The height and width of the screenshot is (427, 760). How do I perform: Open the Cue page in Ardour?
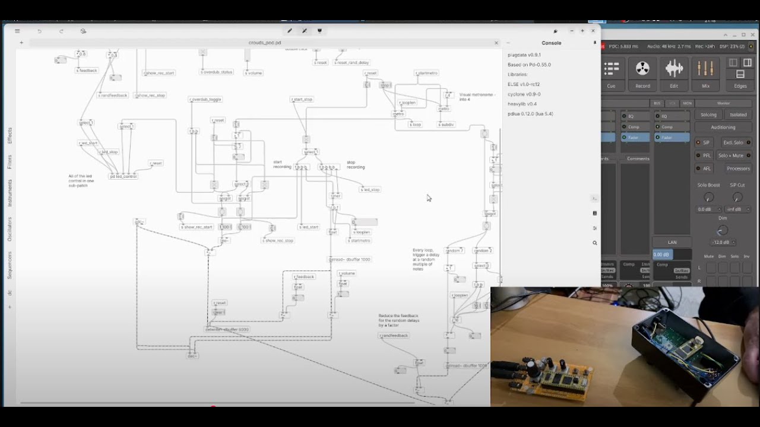(x=611, y=74)
